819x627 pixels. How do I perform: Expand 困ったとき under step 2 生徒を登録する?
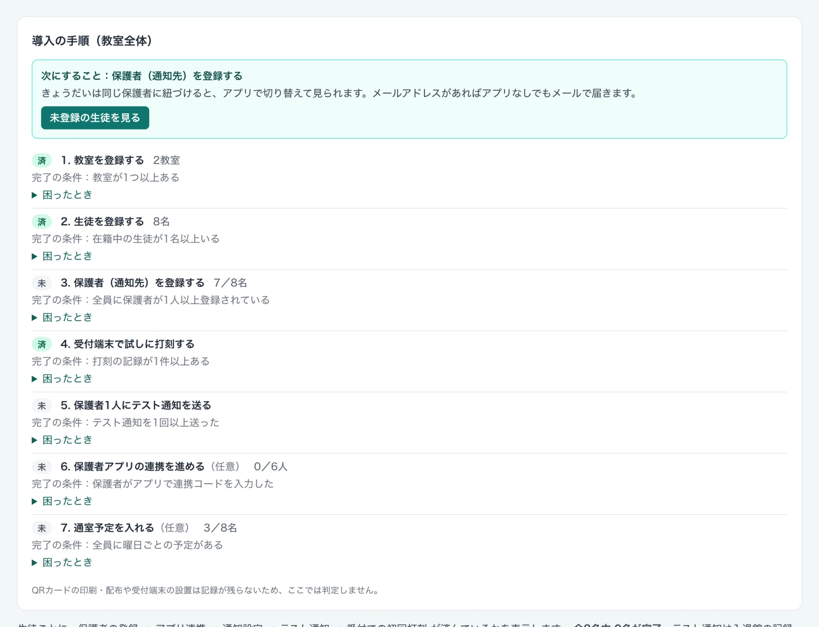coord(62,256)
